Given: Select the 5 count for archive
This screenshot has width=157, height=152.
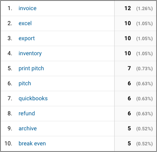Looking at the screenshot, I should [x=129, y=129].
